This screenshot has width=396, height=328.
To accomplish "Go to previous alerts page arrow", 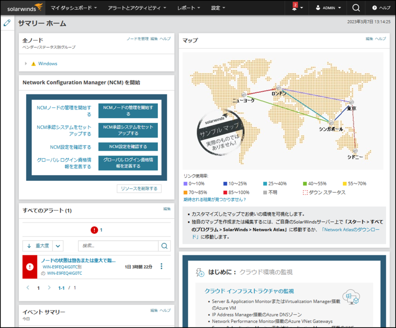I will click(28, 288).
